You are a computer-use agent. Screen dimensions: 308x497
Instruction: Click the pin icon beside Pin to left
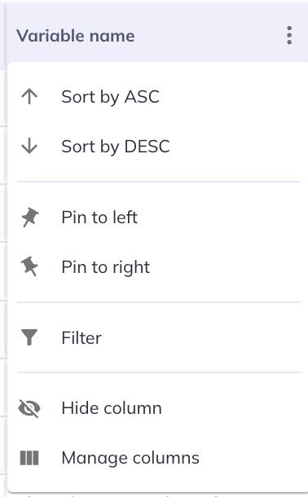tap(30, 218)
